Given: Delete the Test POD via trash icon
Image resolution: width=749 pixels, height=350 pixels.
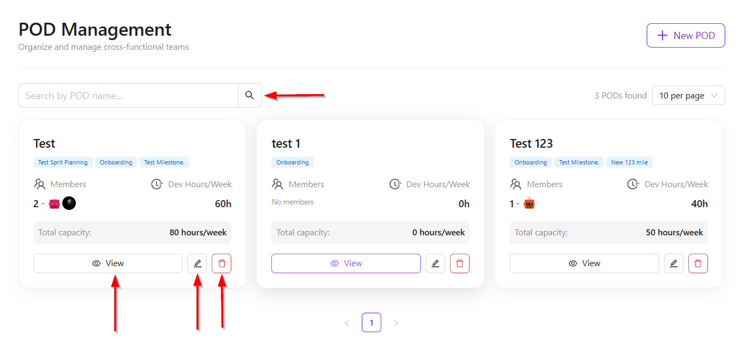Looking at the screenshot, I should pos(222,263).
